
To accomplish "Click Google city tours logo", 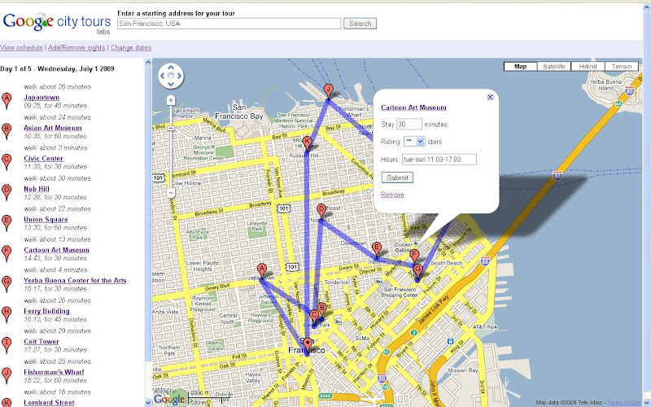I will click(56, 24).
